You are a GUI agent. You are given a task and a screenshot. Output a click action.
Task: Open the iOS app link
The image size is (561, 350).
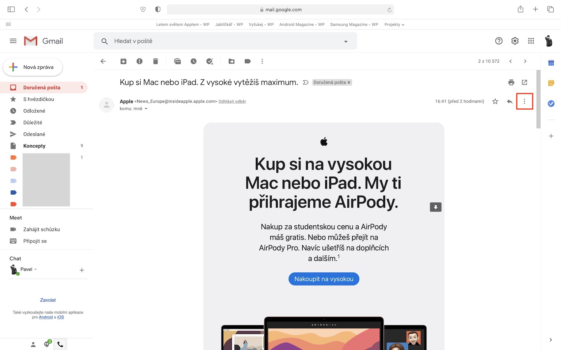point(61,317)
